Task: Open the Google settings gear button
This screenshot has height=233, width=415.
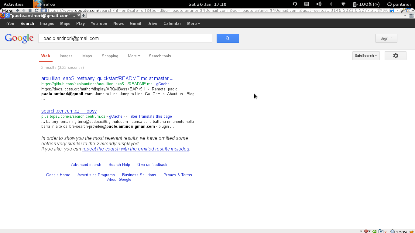Action: click(x=396, y=56)
